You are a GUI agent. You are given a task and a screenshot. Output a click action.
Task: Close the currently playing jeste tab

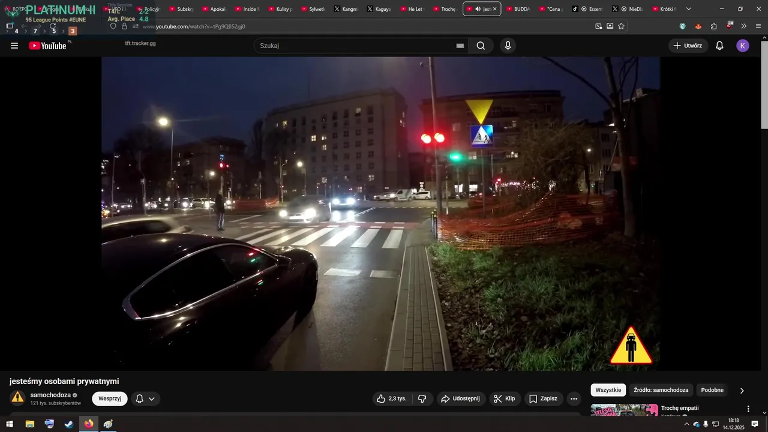click(x=494, y=9)
